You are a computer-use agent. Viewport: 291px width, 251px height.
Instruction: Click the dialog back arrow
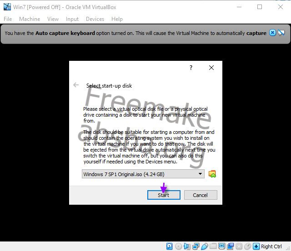tap(76, 85)
